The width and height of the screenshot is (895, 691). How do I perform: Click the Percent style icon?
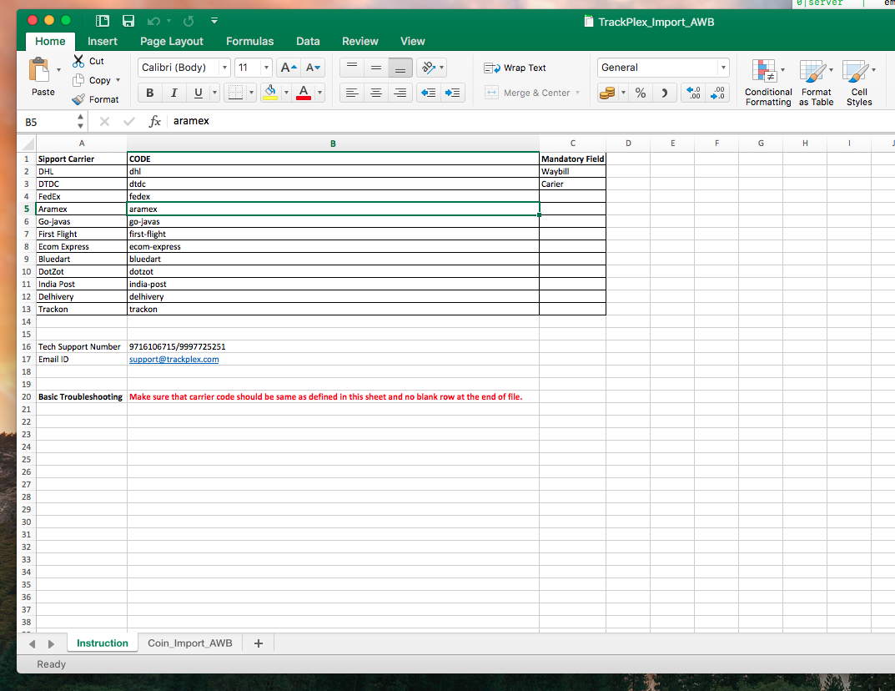(x=641, y=93)
